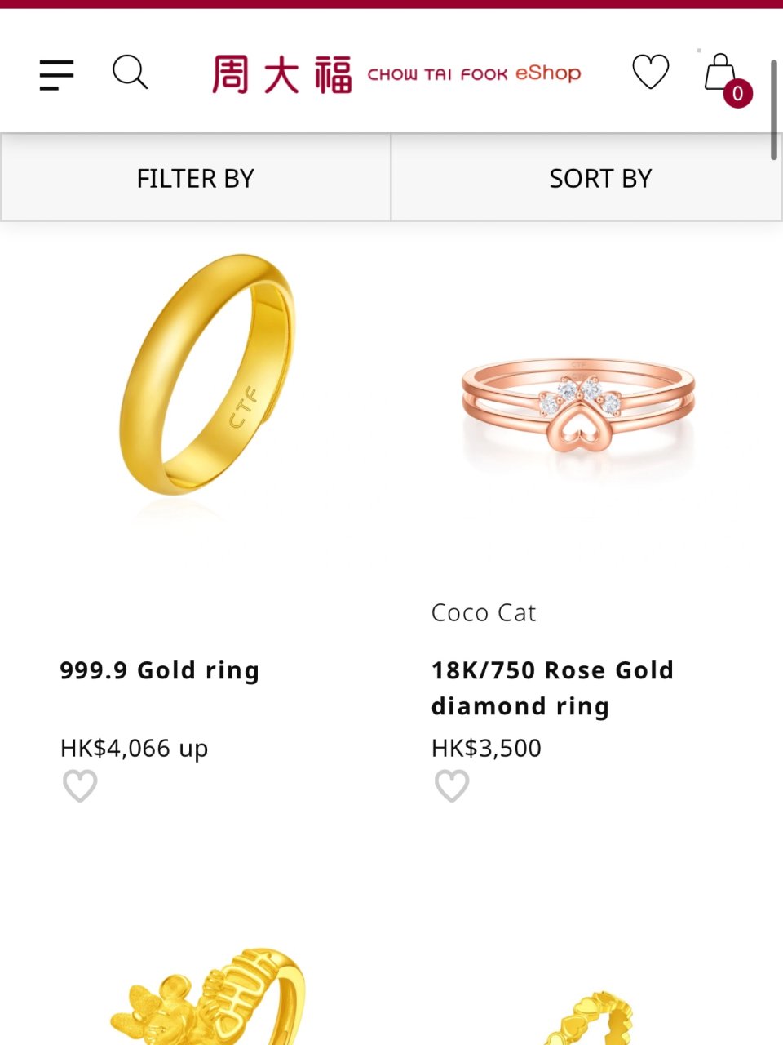Screen dimensions: 783x1045
Task: Open the shopping bag cart
Action: tap(719, 72)
